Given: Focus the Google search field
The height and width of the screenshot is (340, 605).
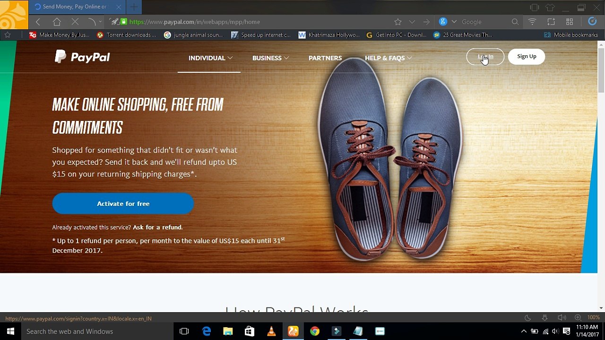Looking at the screenshot, I should (x=485, y=22).
